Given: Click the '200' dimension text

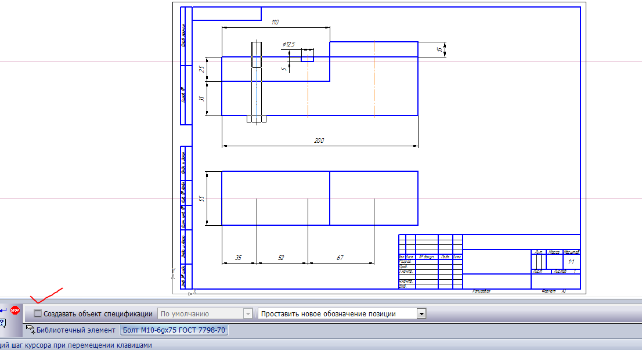Looking at the screenshot, I should (319, 140).
